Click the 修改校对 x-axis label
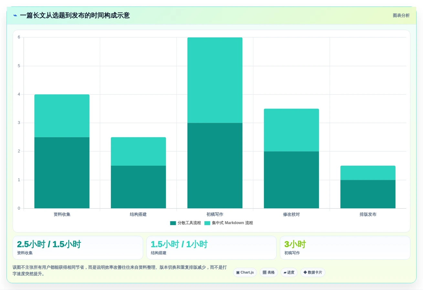The image size is (423, 290). point(291,214)
